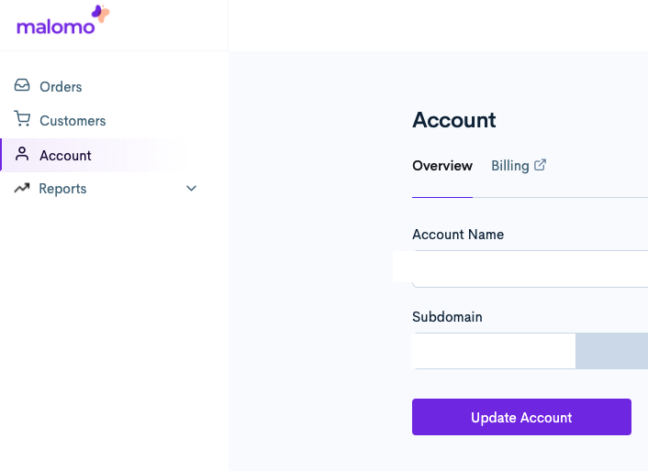The width and height of the screenshot is (648, 471).
Task: Open the Reports sidebar label
Action: [x=62, y=189]
